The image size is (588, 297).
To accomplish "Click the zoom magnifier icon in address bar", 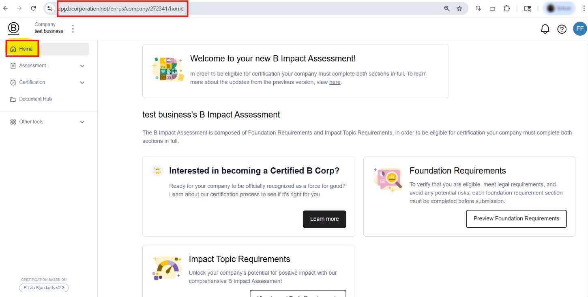I will tap(446, 8).
